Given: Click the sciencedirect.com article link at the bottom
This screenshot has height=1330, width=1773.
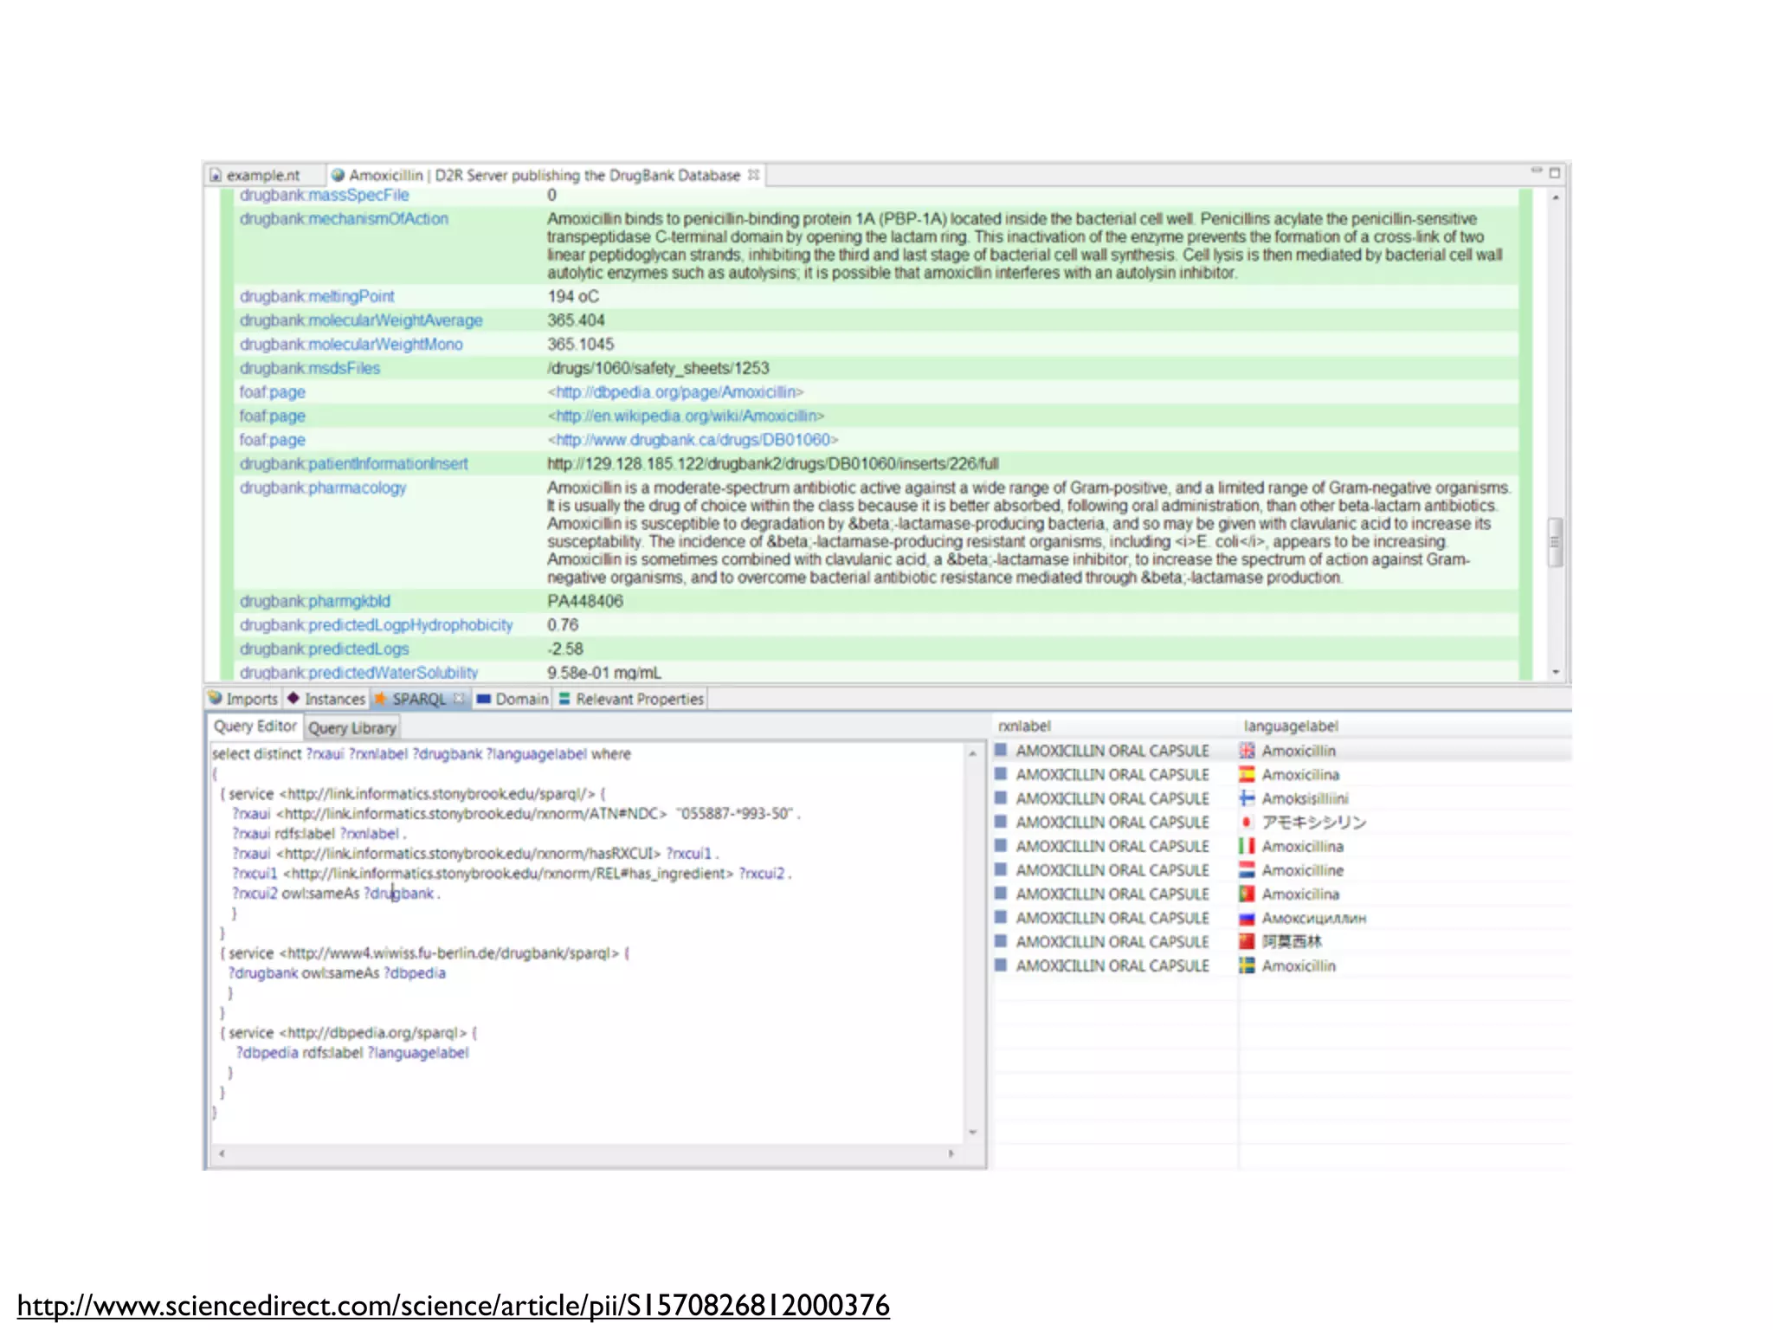Looking at the screenshot, I should point(453,1306).
